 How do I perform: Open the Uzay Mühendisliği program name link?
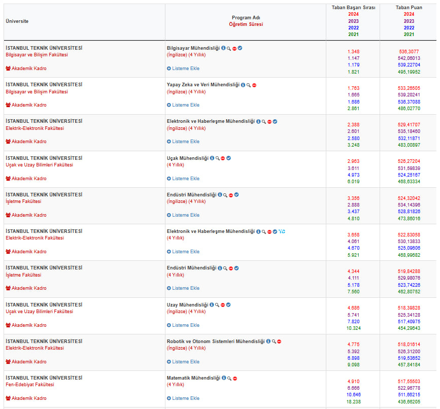(187, 305)
